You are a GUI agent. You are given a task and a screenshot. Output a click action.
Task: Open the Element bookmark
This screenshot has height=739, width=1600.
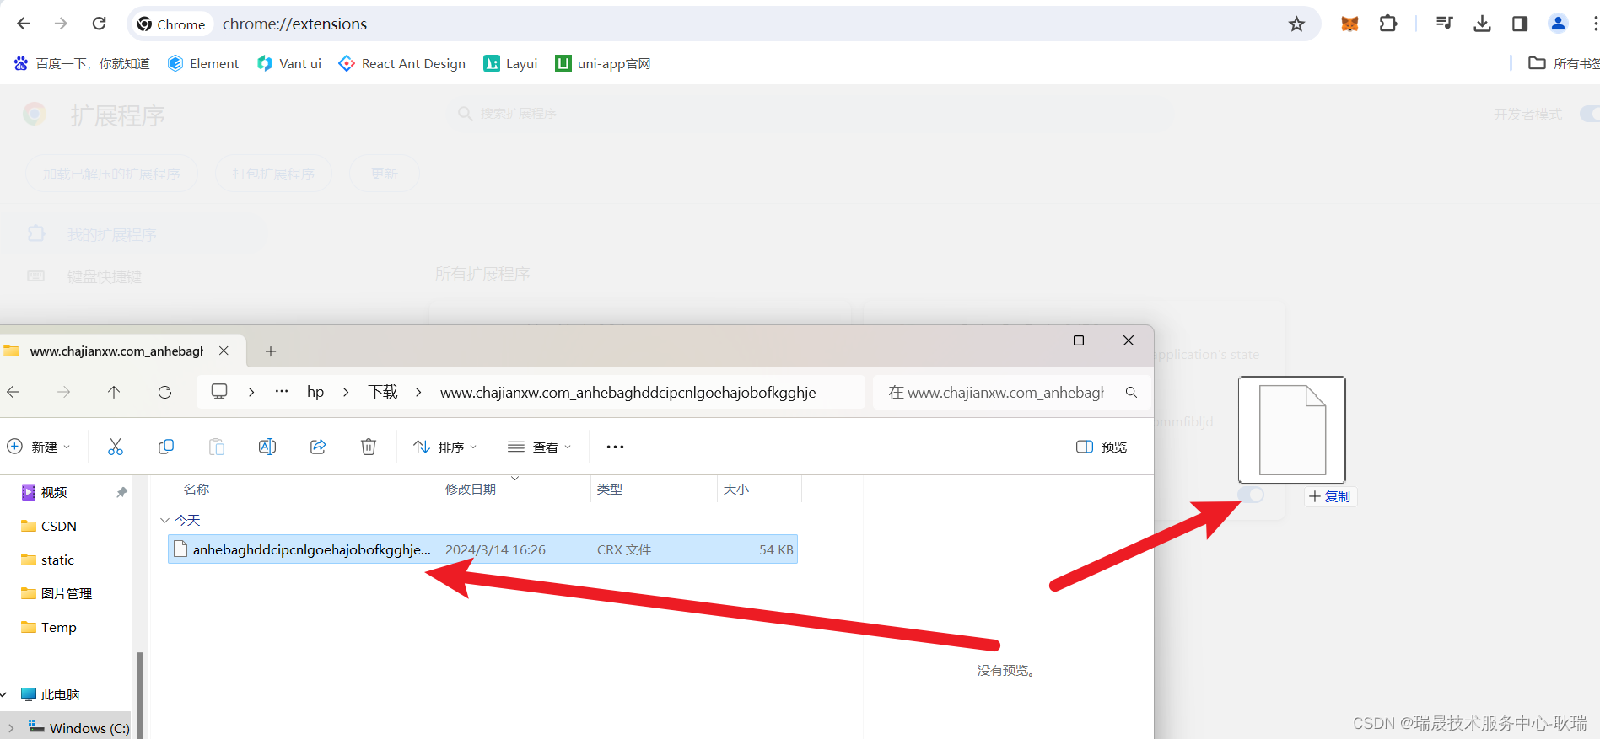click(x=203, y=63)
